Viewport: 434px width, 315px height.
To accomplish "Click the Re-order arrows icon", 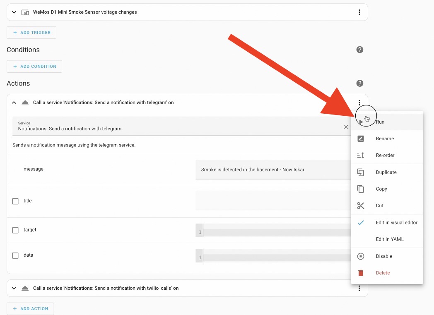I will [361, 155].
